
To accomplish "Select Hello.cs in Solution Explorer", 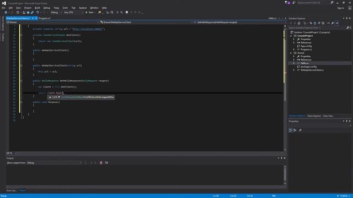I will 304,63.
